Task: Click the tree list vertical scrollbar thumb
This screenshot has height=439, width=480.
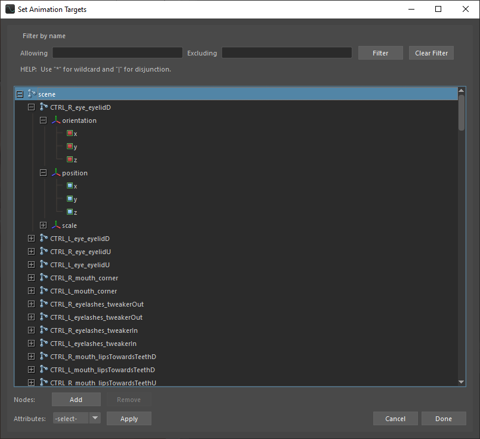Action: pyautogui.click(x=461, y=112)
